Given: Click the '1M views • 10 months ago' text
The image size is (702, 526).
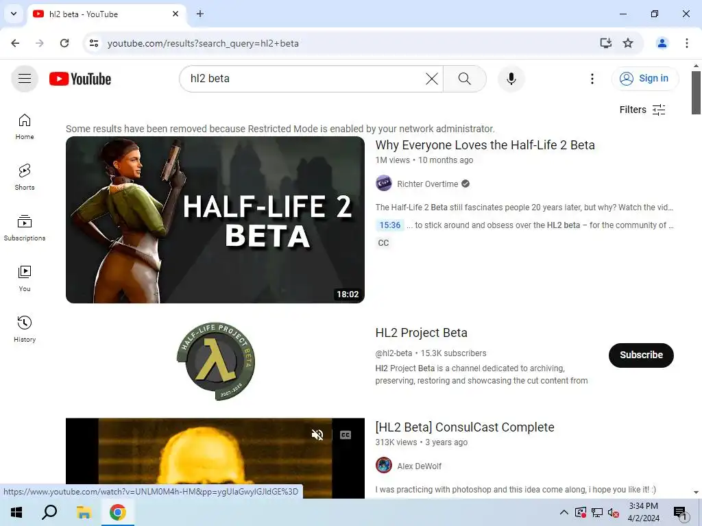Looking at the screenshot, I should coord(424,160).
